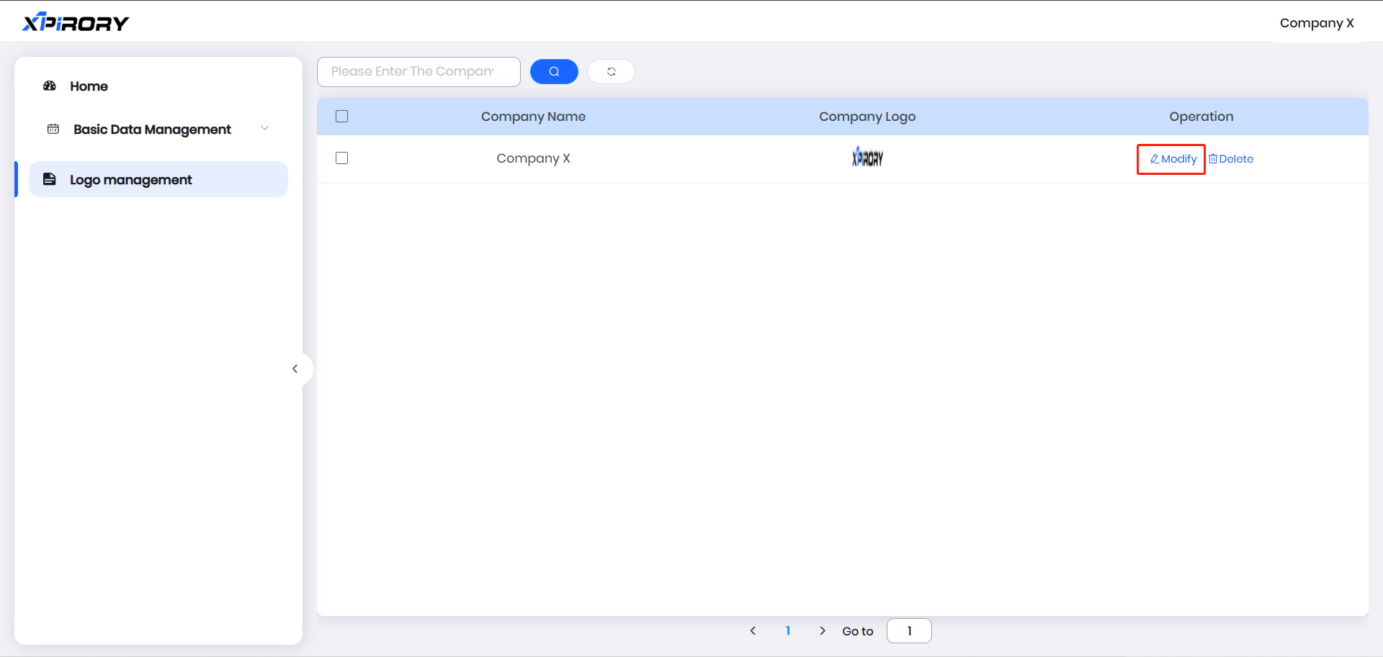
Task: Go to the next page arrow
Action: click(823, 631)
